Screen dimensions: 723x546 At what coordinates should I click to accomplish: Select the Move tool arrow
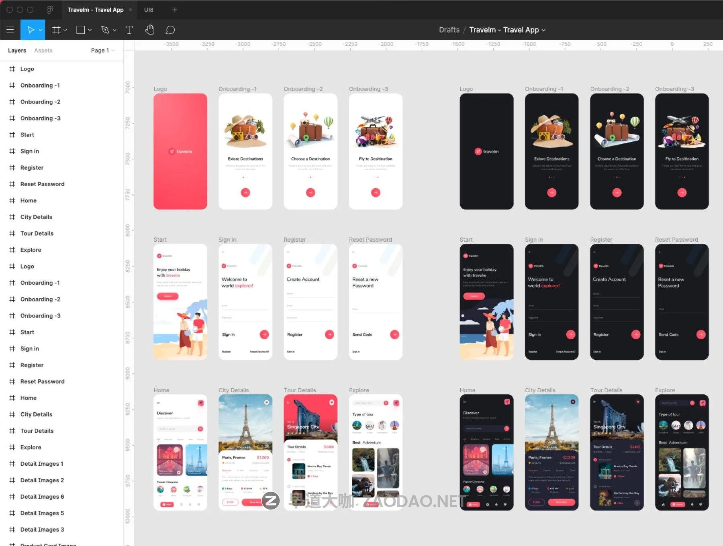[31, 30]
